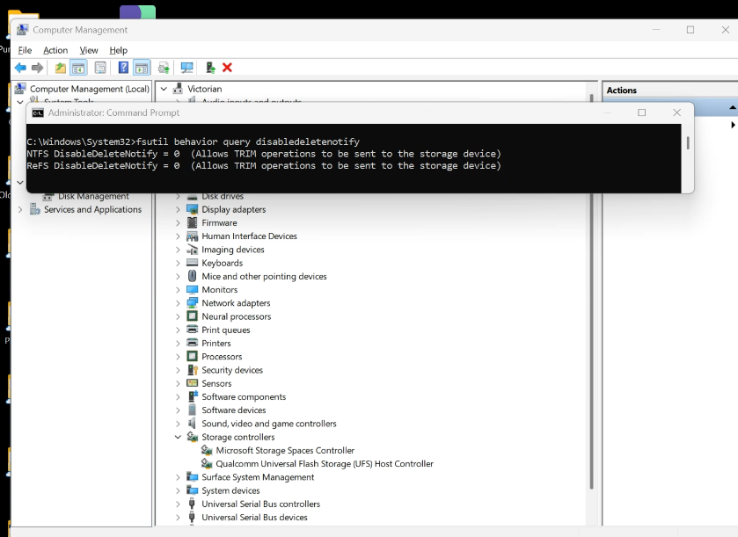
Task: Click the Firmware category icon
Action: click(x=192, y=223)
